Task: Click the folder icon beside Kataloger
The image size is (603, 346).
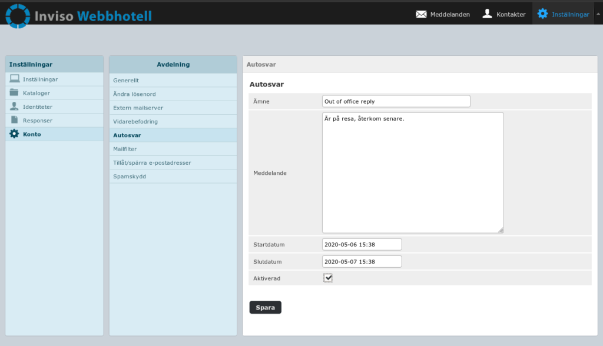Action: click(14, 92)
